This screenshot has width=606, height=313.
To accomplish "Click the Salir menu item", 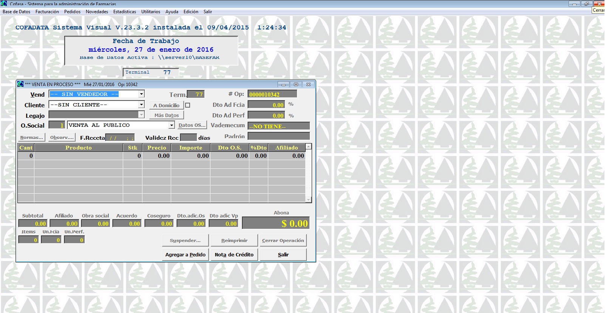I will (208, 12).
